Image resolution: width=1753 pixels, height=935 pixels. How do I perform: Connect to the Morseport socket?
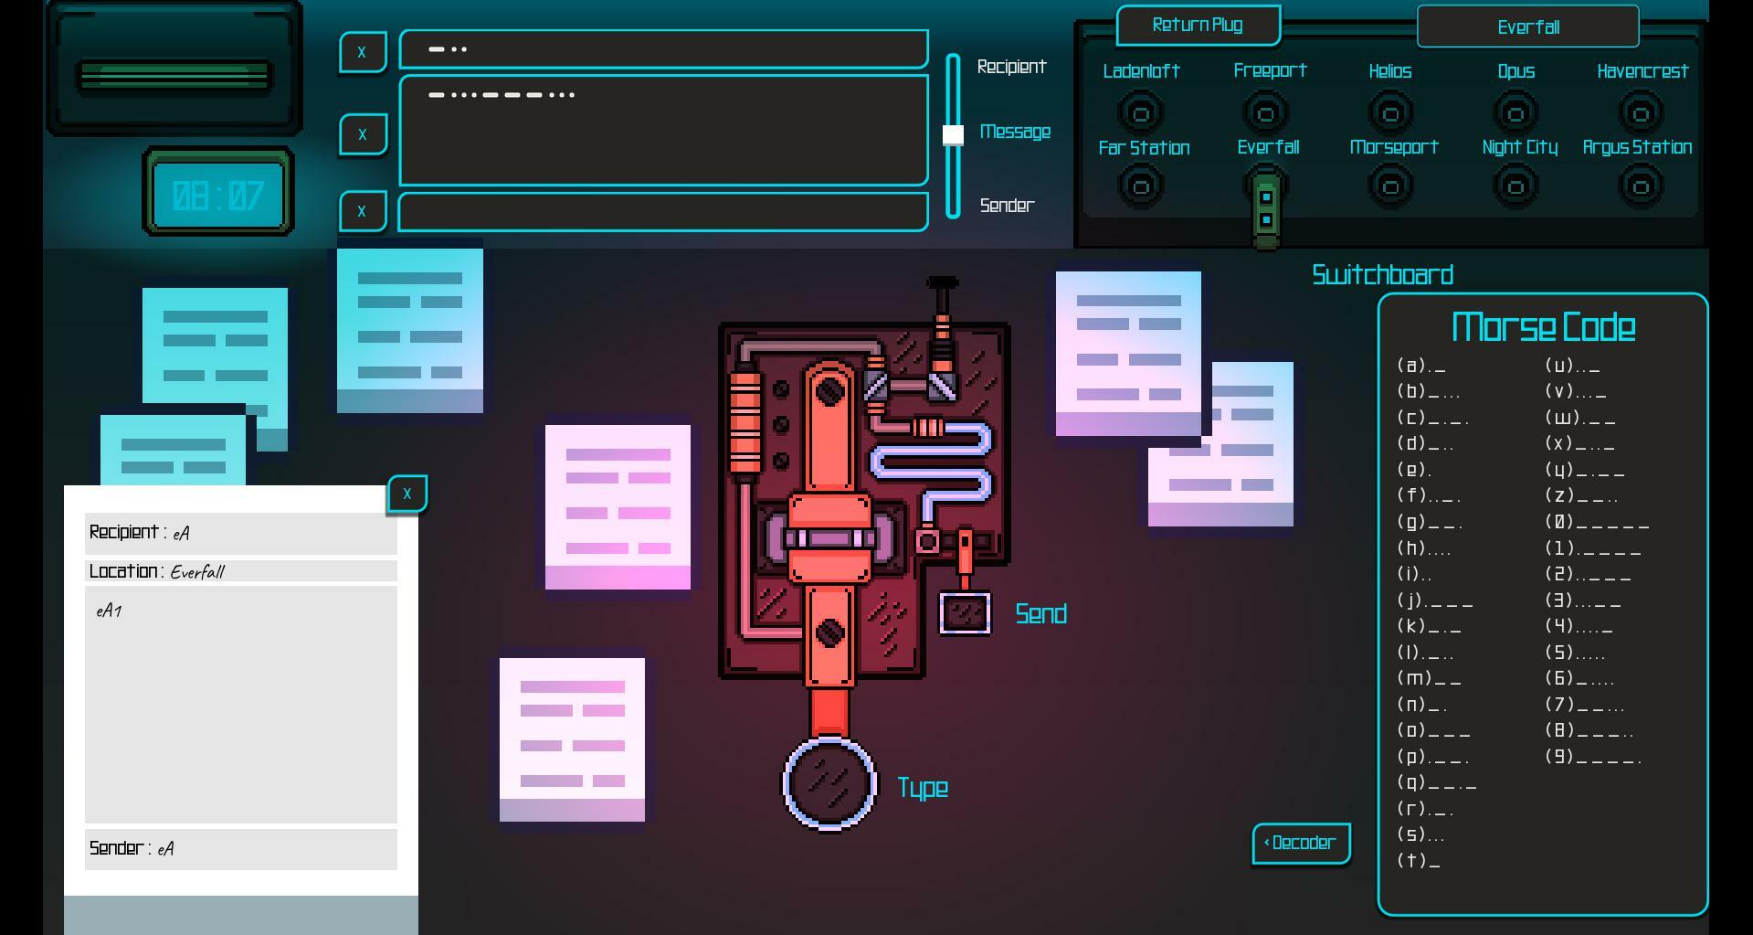(x=1390, y=187)
